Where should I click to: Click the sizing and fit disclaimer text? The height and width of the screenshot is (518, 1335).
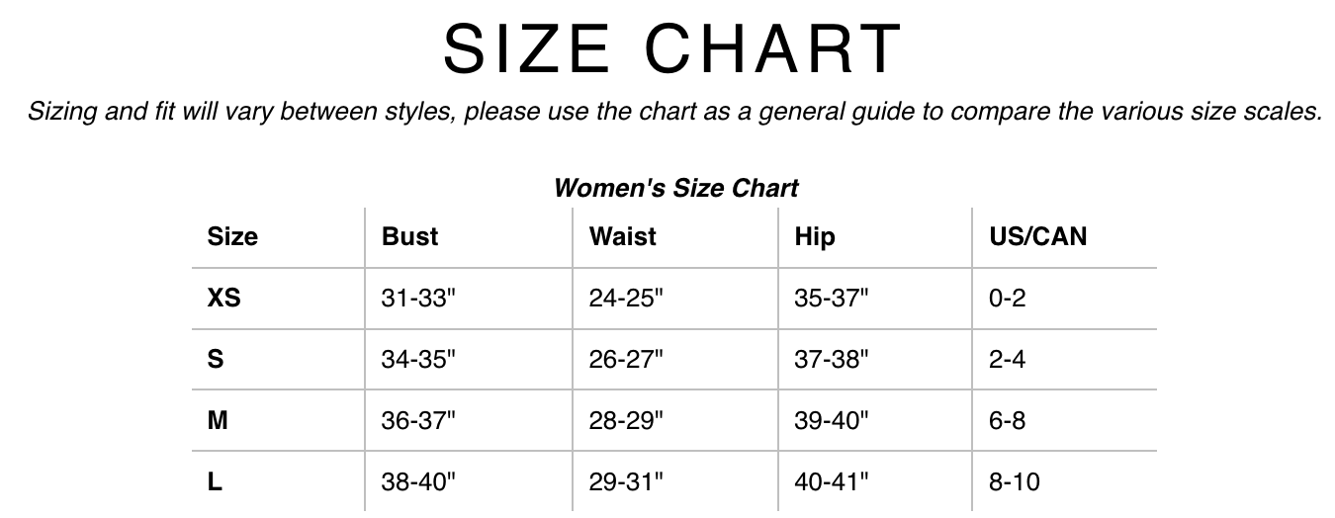coord(674,111)
